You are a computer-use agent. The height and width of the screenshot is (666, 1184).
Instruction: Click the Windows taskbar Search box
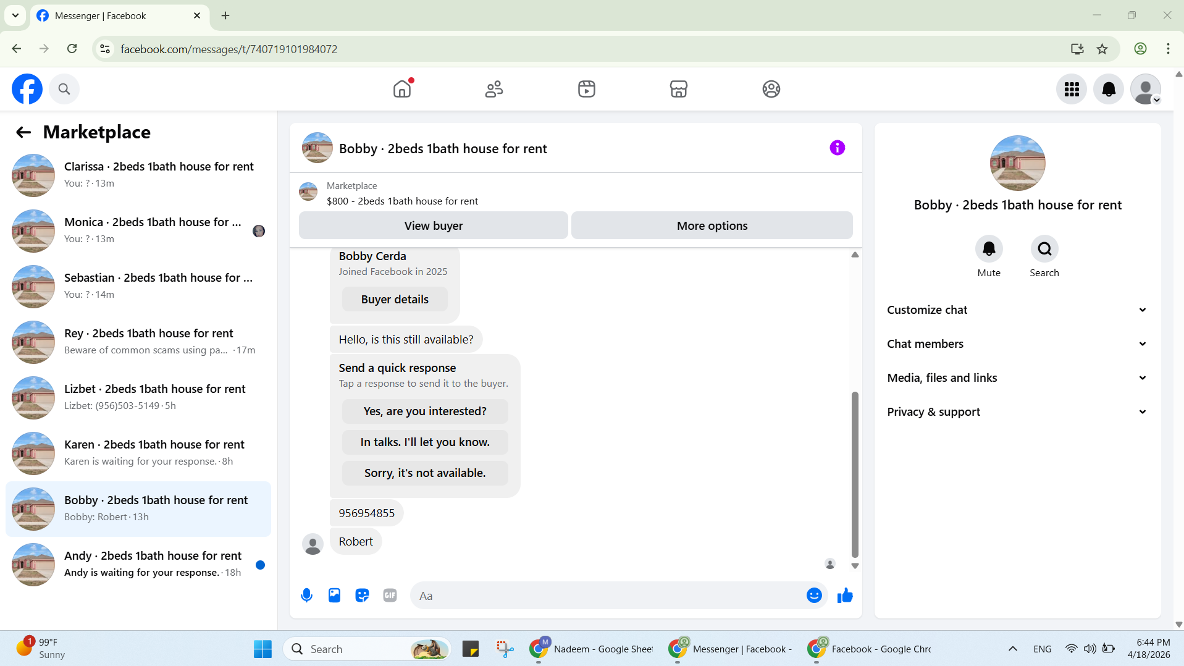pyautogui.click(x=367, y=649)
